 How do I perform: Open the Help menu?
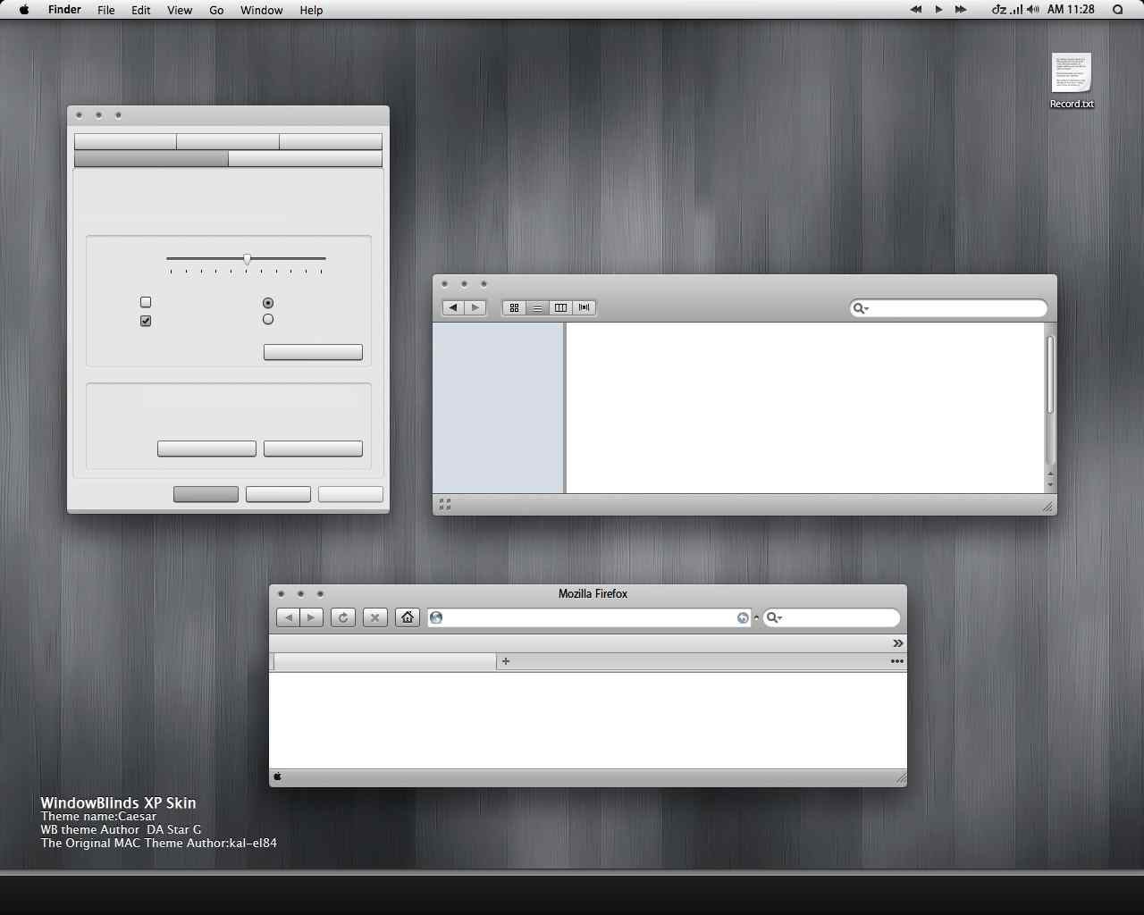(311, 10)
